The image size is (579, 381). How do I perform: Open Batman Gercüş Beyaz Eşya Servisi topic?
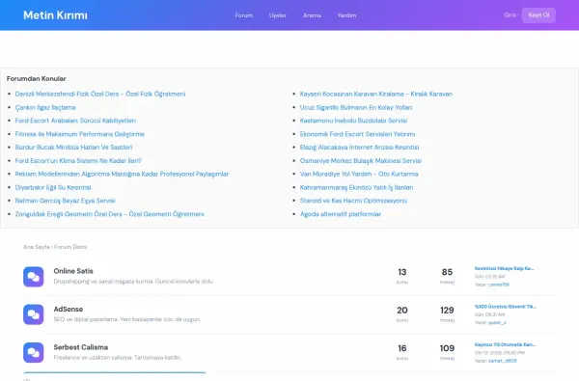click(x=66, y=201)
